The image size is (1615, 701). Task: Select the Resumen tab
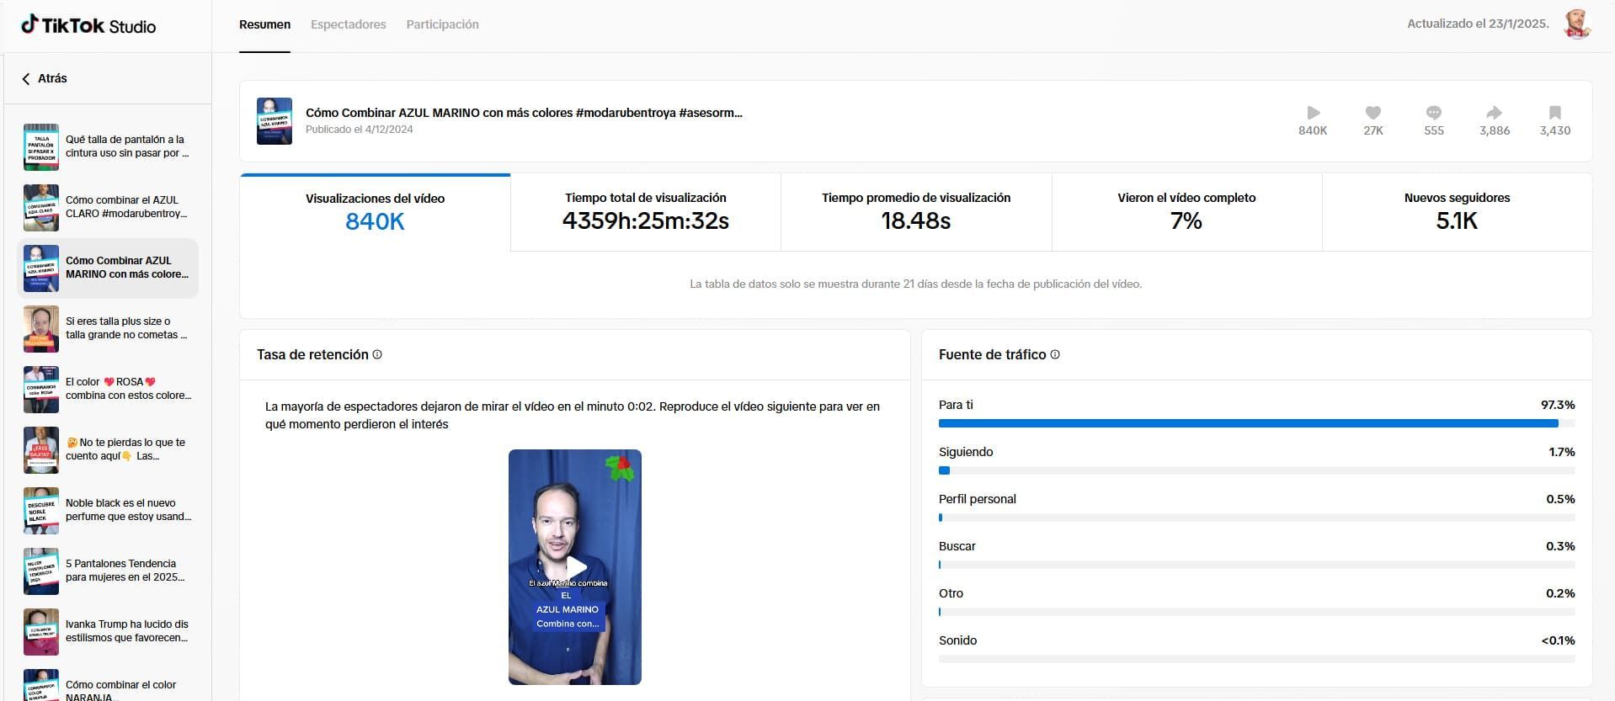coord(264,24)
